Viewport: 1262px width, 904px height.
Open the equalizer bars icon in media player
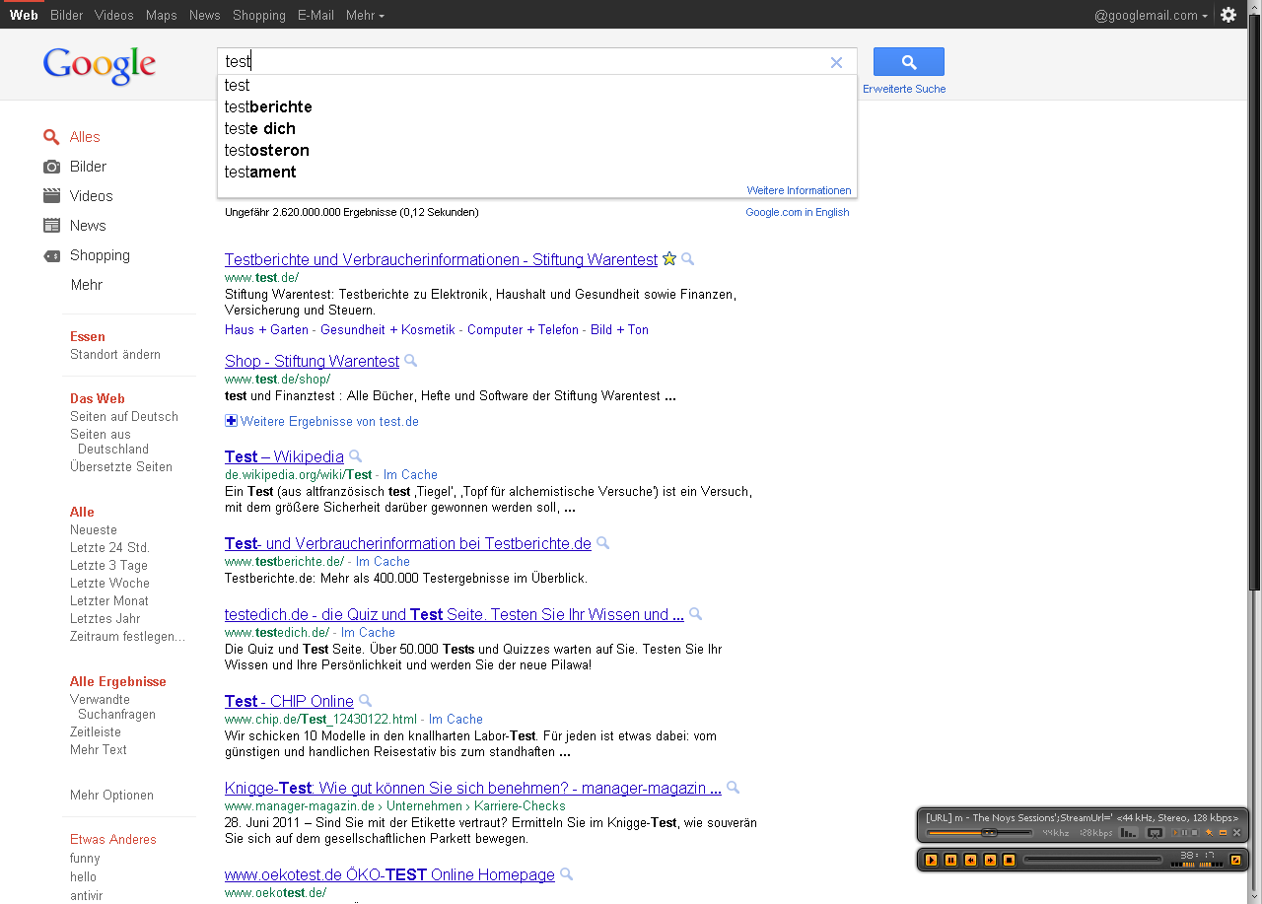tap(1128, 833)
